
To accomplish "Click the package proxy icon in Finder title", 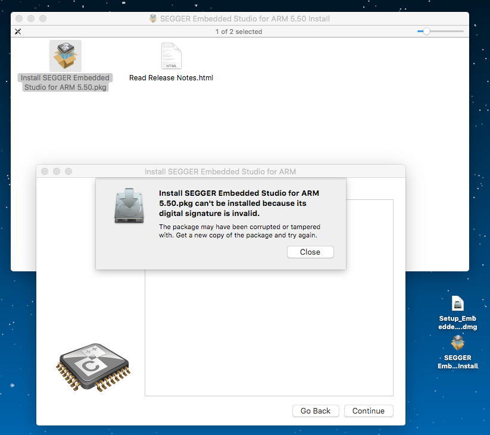I will pyautogui.click(x=153, y=18).
